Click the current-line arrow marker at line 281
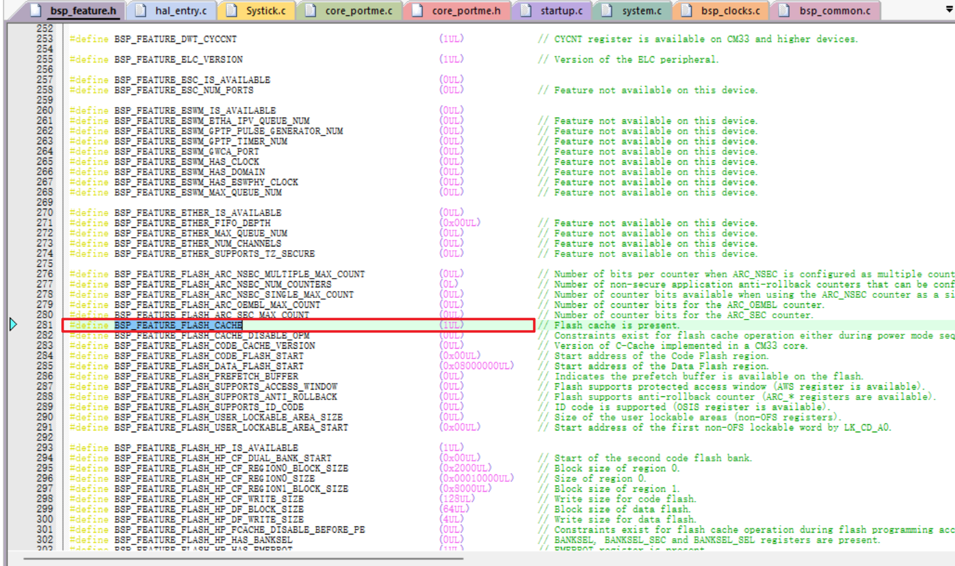This screenshot has height=566, width=955. (x=13, y=324)
